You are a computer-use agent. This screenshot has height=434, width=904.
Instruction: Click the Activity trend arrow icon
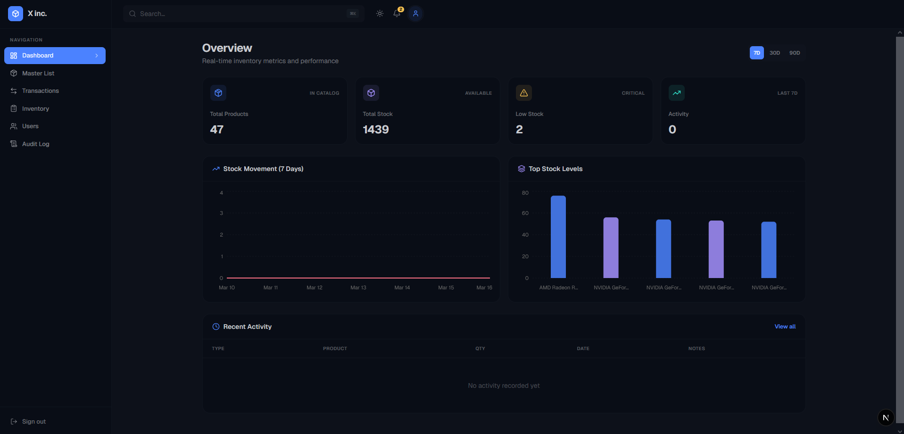point(676,93)
